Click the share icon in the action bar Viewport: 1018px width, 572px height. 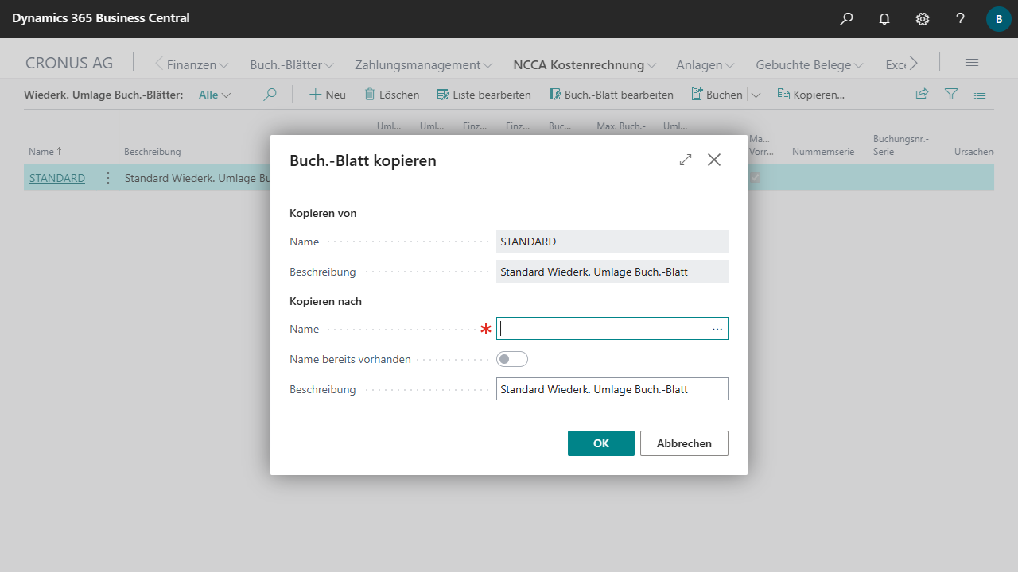point(922,95)
